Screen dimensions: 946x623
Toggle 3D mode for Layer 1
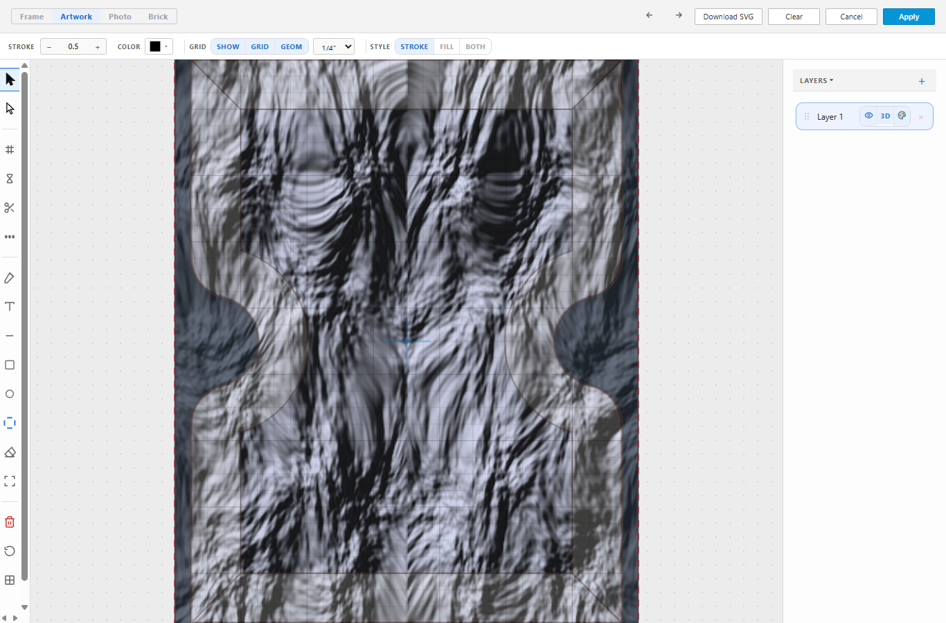(x=885, y=116)
